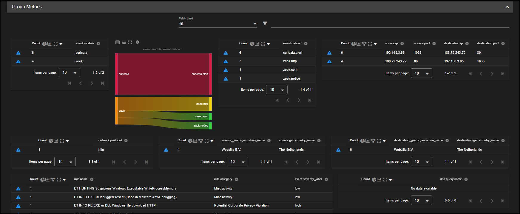The height and width of the screenshot is (214, 520).
Task: Remove the sankey chart panel
Action: tap(137, 42)
